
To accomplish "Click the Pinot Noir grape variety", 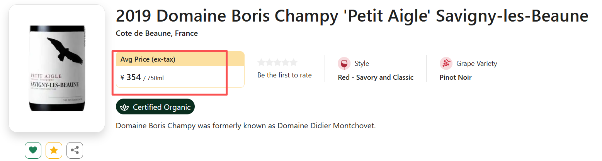I will 455,77.
